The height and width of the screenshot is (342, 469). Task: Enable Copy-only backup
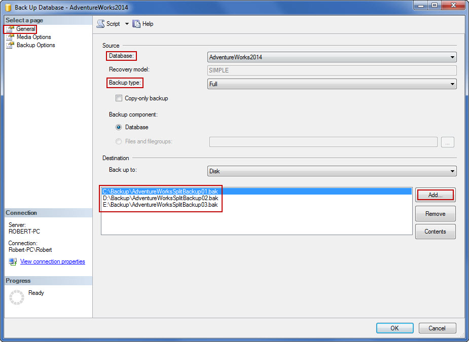tap(119, 98)
